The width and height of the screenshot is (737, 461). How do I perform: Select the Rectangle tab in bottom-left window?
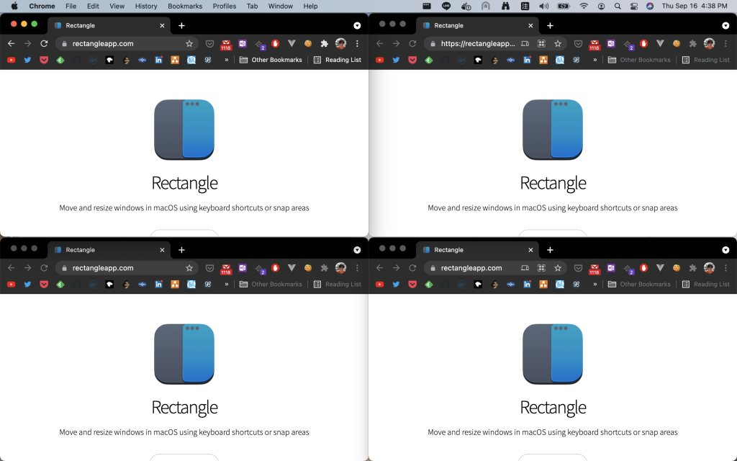[107, 250]
